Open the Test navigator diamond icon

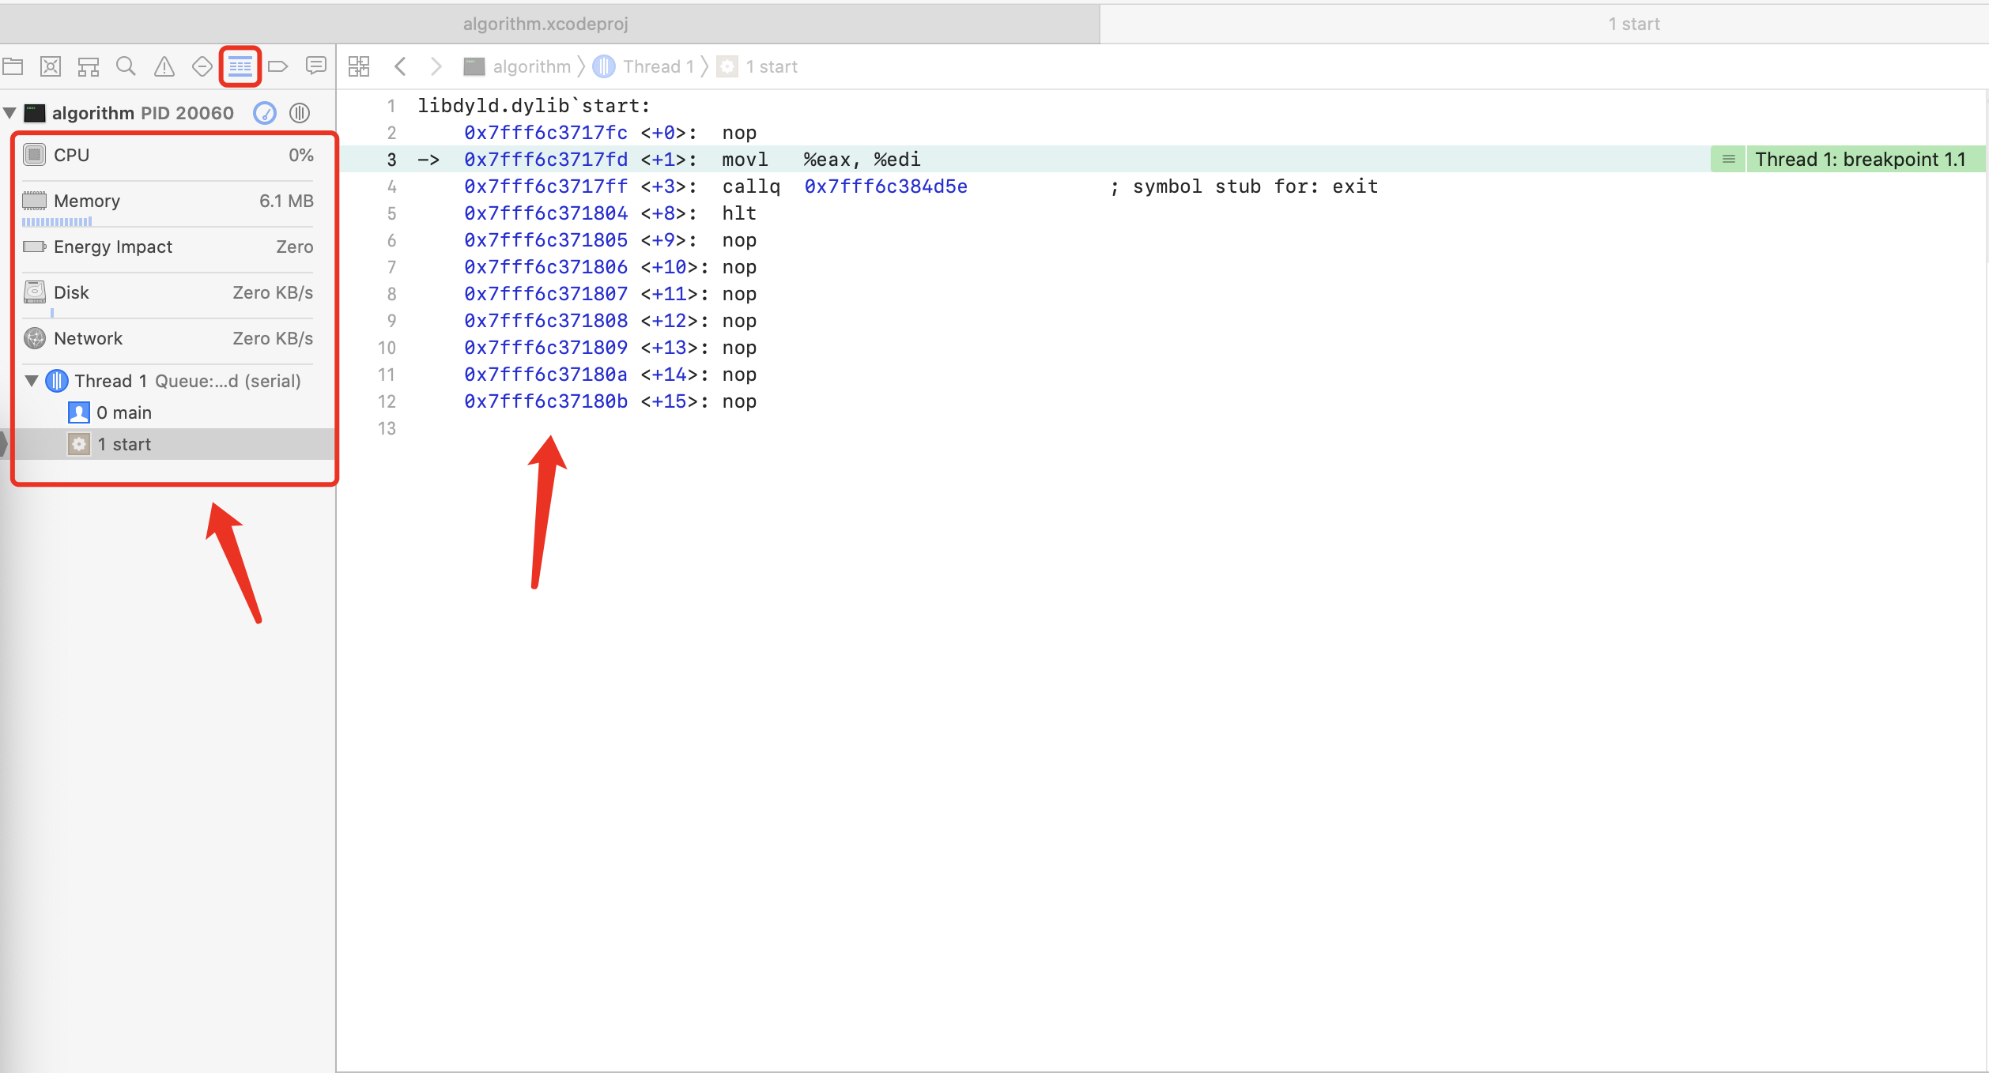tap(202, 66)
